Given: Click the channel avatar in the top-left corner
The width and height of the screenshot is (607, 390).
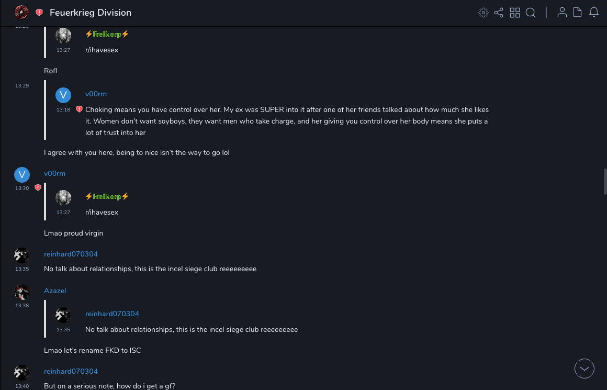Looking at the screenshot, I should 21,13.
